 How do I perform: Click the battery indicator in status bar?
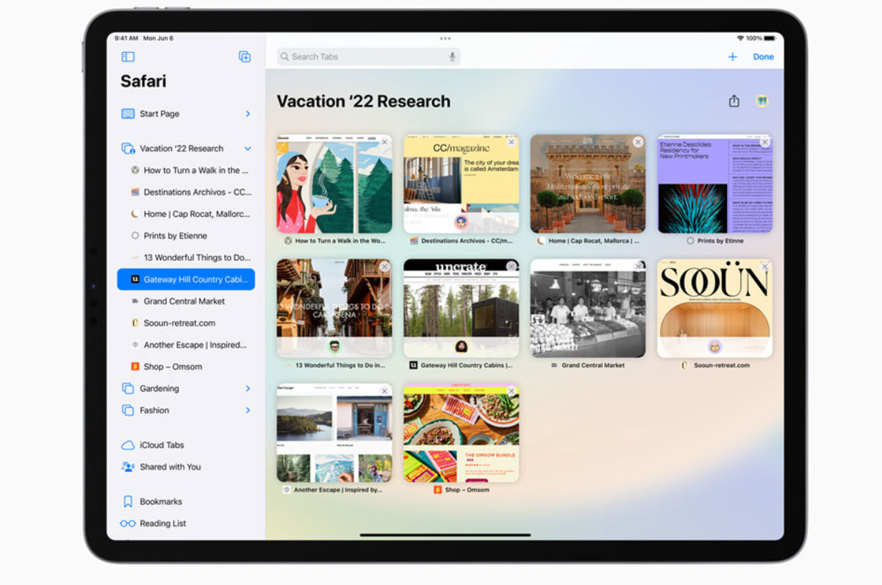tap(770, 38)
